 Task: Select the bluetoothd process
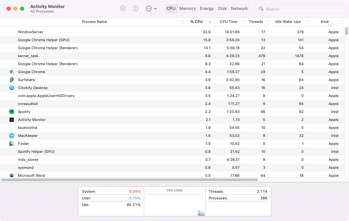coord(172,128)
